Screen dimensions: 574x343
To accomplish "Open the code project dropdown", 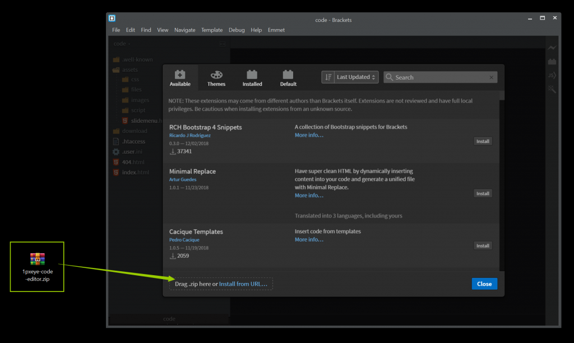I will click(x=122, y=44).
